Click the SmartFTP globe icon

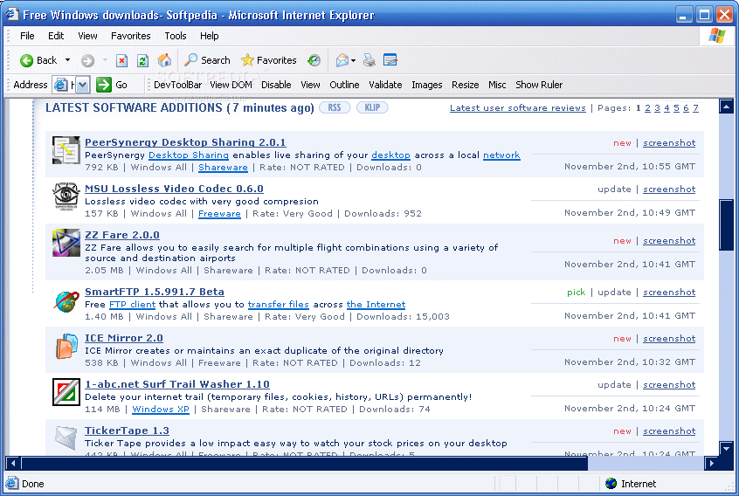tap(66, 301)
